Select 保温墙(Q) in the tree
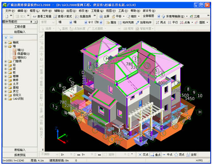 pos(23,54)
